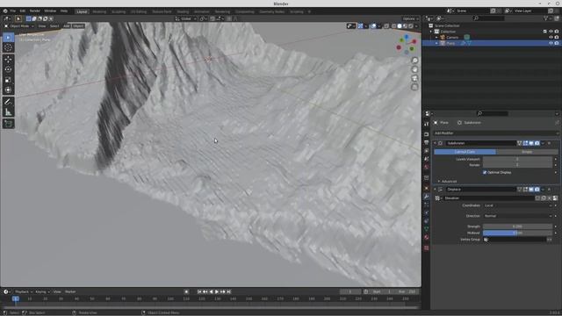Switch perspective/orthographic view icon

[x=414, y=87]
